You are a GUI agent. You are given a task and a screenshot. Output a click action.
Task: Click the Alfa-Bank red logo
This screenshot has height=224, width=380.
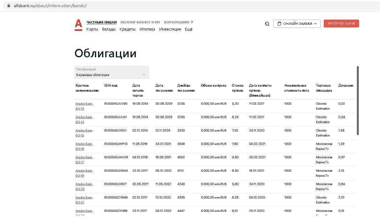78,25
